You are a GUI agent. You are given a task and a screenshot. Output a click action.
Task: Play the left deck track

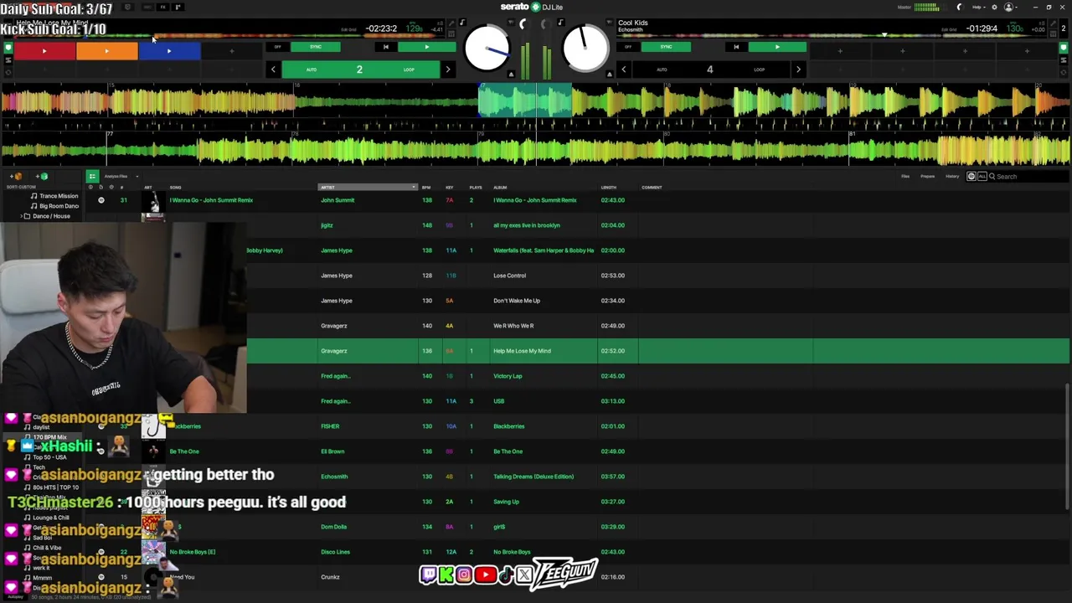(426, 47)
